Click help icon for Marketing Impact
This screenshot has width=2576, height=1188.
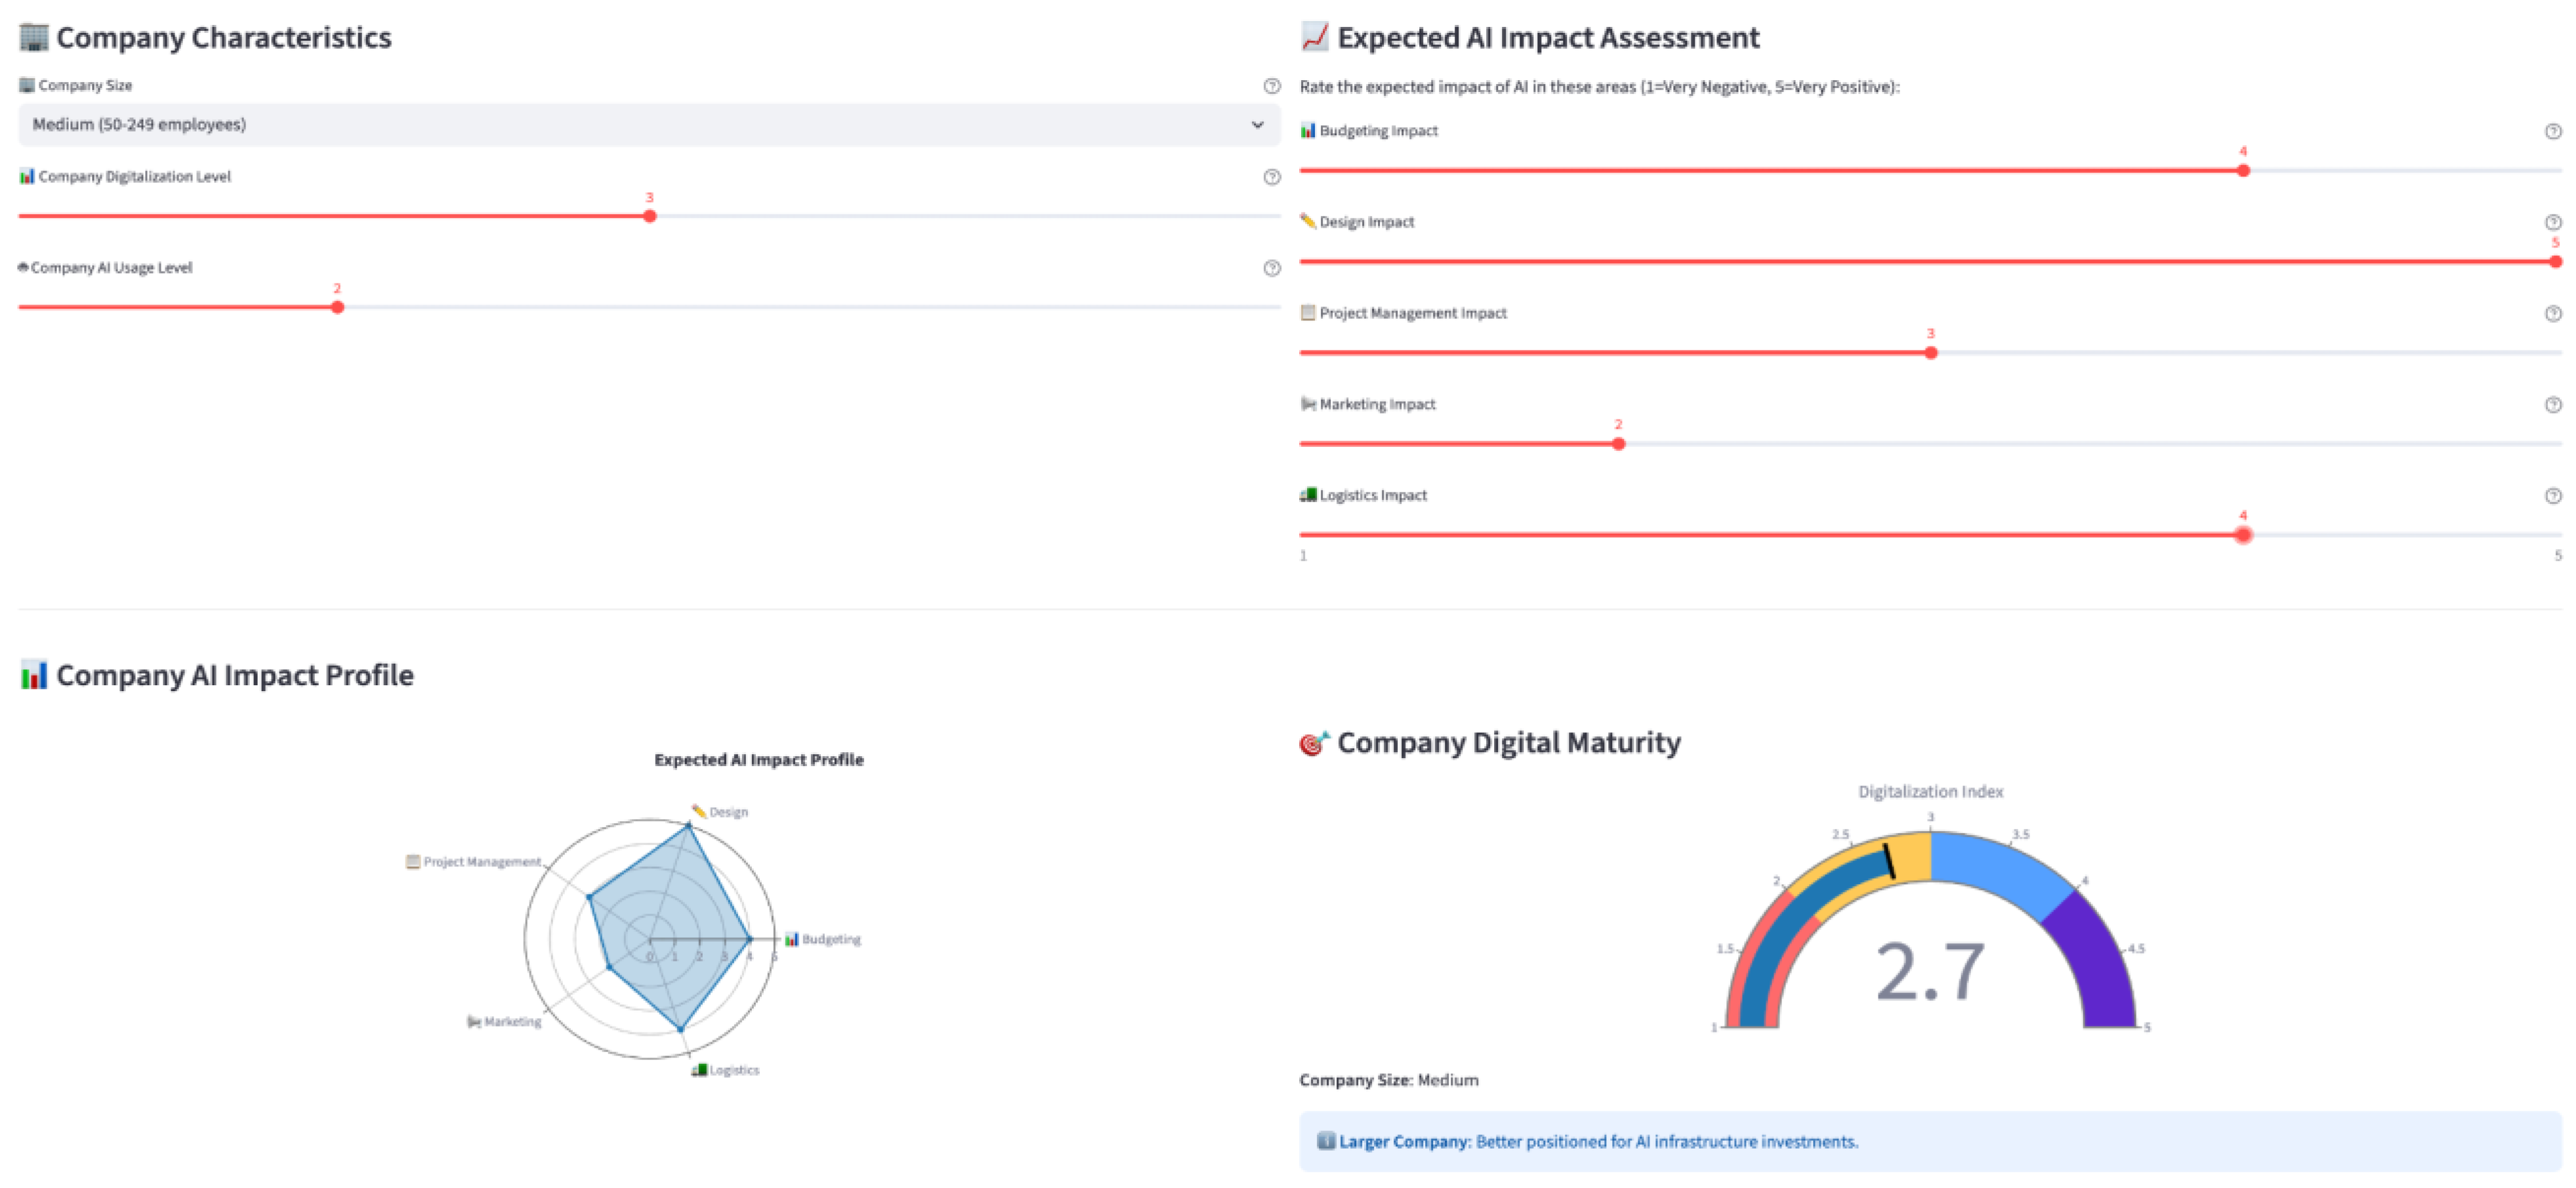2552,404
